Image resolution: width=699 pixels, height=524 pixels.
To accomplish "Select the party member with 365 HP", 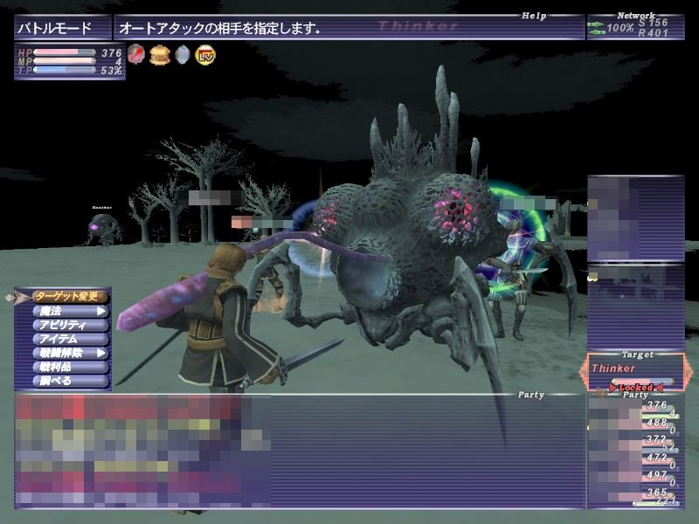I will point(634,496).
